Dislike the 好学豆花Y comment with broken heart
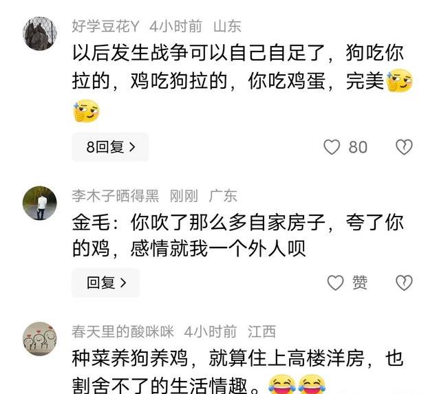439x394 pixels. tap(404, 147)
